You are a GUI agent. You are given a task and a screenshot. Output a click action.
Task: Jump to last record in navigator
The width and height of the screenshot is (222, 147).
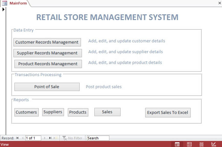pos(50,138)
